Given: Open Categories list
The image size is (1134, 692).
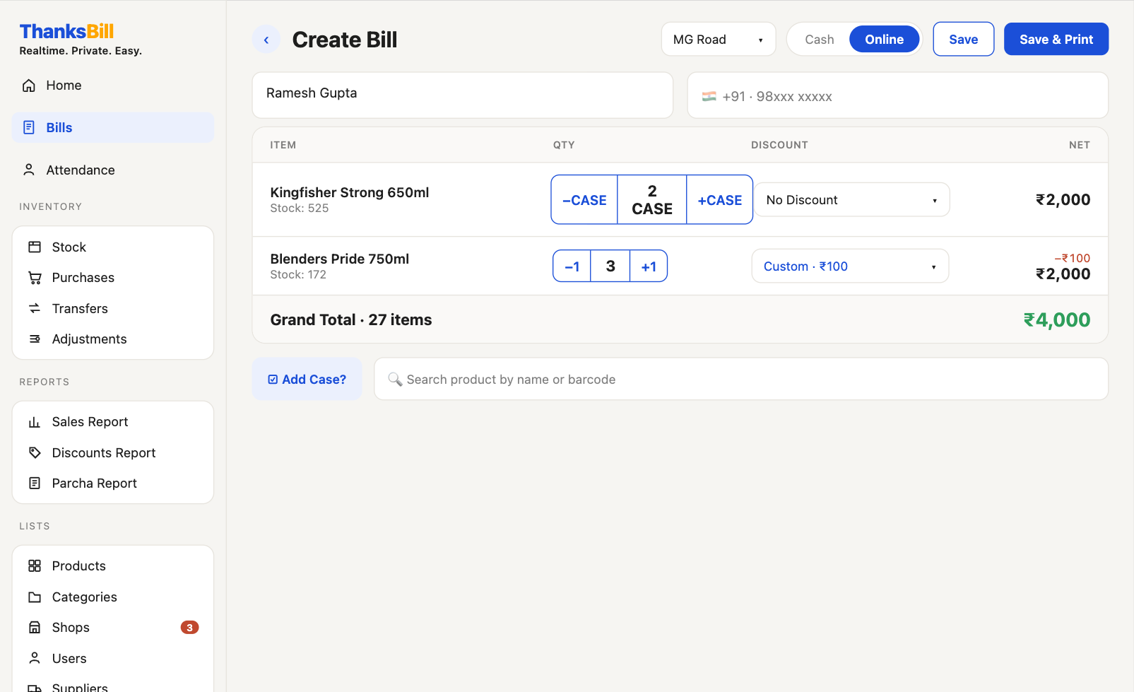Looking at the screenshot, I should point(113,597).
